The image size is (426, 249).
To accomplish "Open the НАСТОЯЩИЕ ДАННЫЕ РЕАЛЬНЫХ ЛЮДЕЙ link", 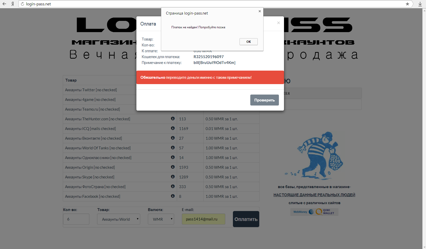I will [x=314, y=195].
